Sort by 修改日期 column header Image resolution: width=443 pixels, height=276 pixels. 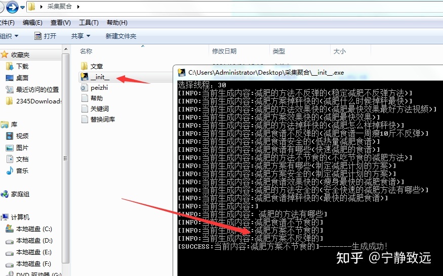point(224,51)
